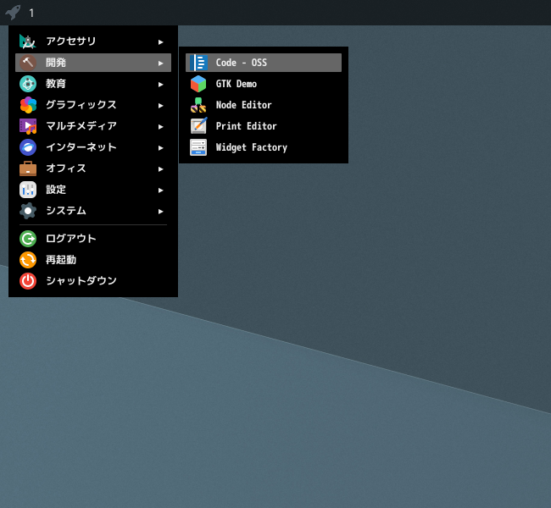Click the Node Editor icon
This screenshot has width=551, height=508.
click(198, 105)
